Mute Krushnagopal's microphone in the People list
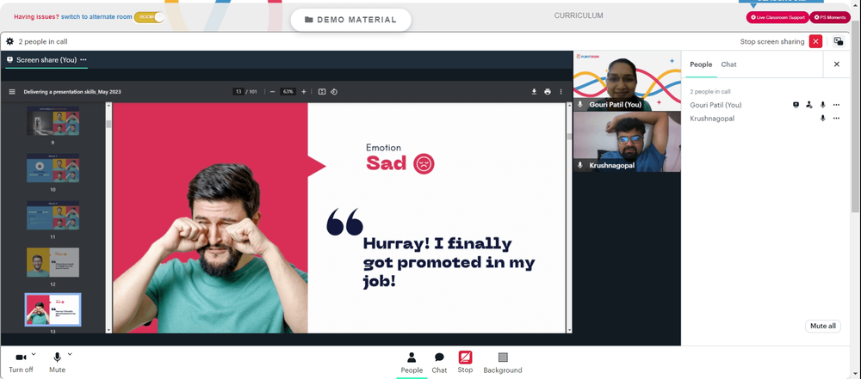The width and height of the screenshot is (861, 379). coord(822,119)
